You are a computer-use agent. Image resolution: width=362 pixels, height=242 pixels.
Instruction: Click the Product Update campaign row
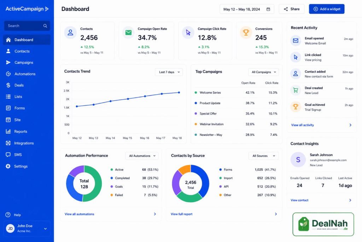tap(237, 103)
